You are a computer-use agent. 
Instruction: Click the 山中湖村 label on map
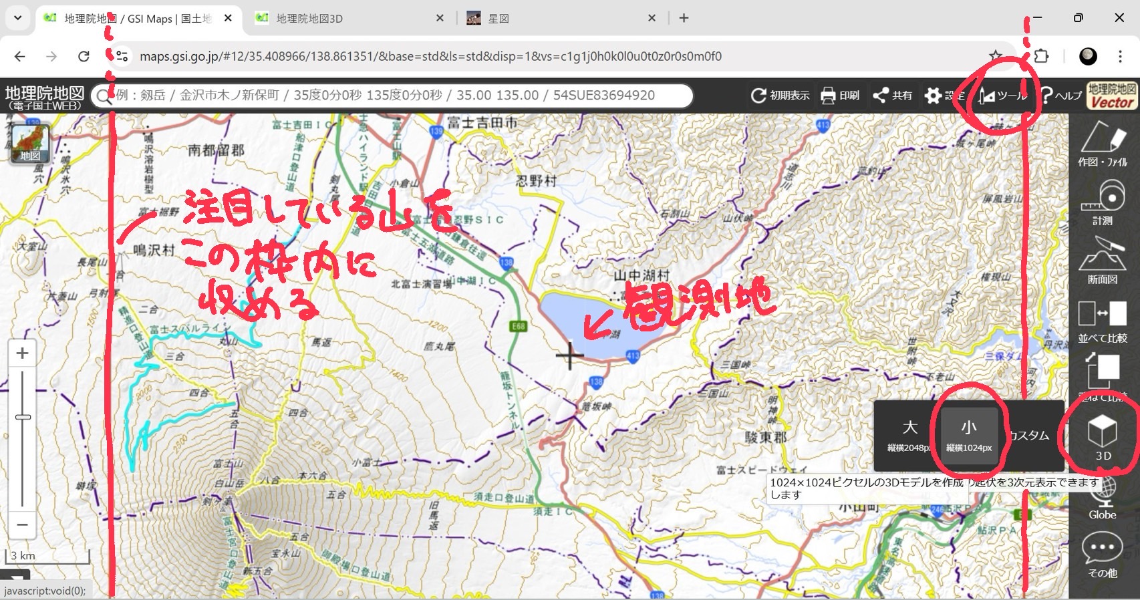[642, 276]
